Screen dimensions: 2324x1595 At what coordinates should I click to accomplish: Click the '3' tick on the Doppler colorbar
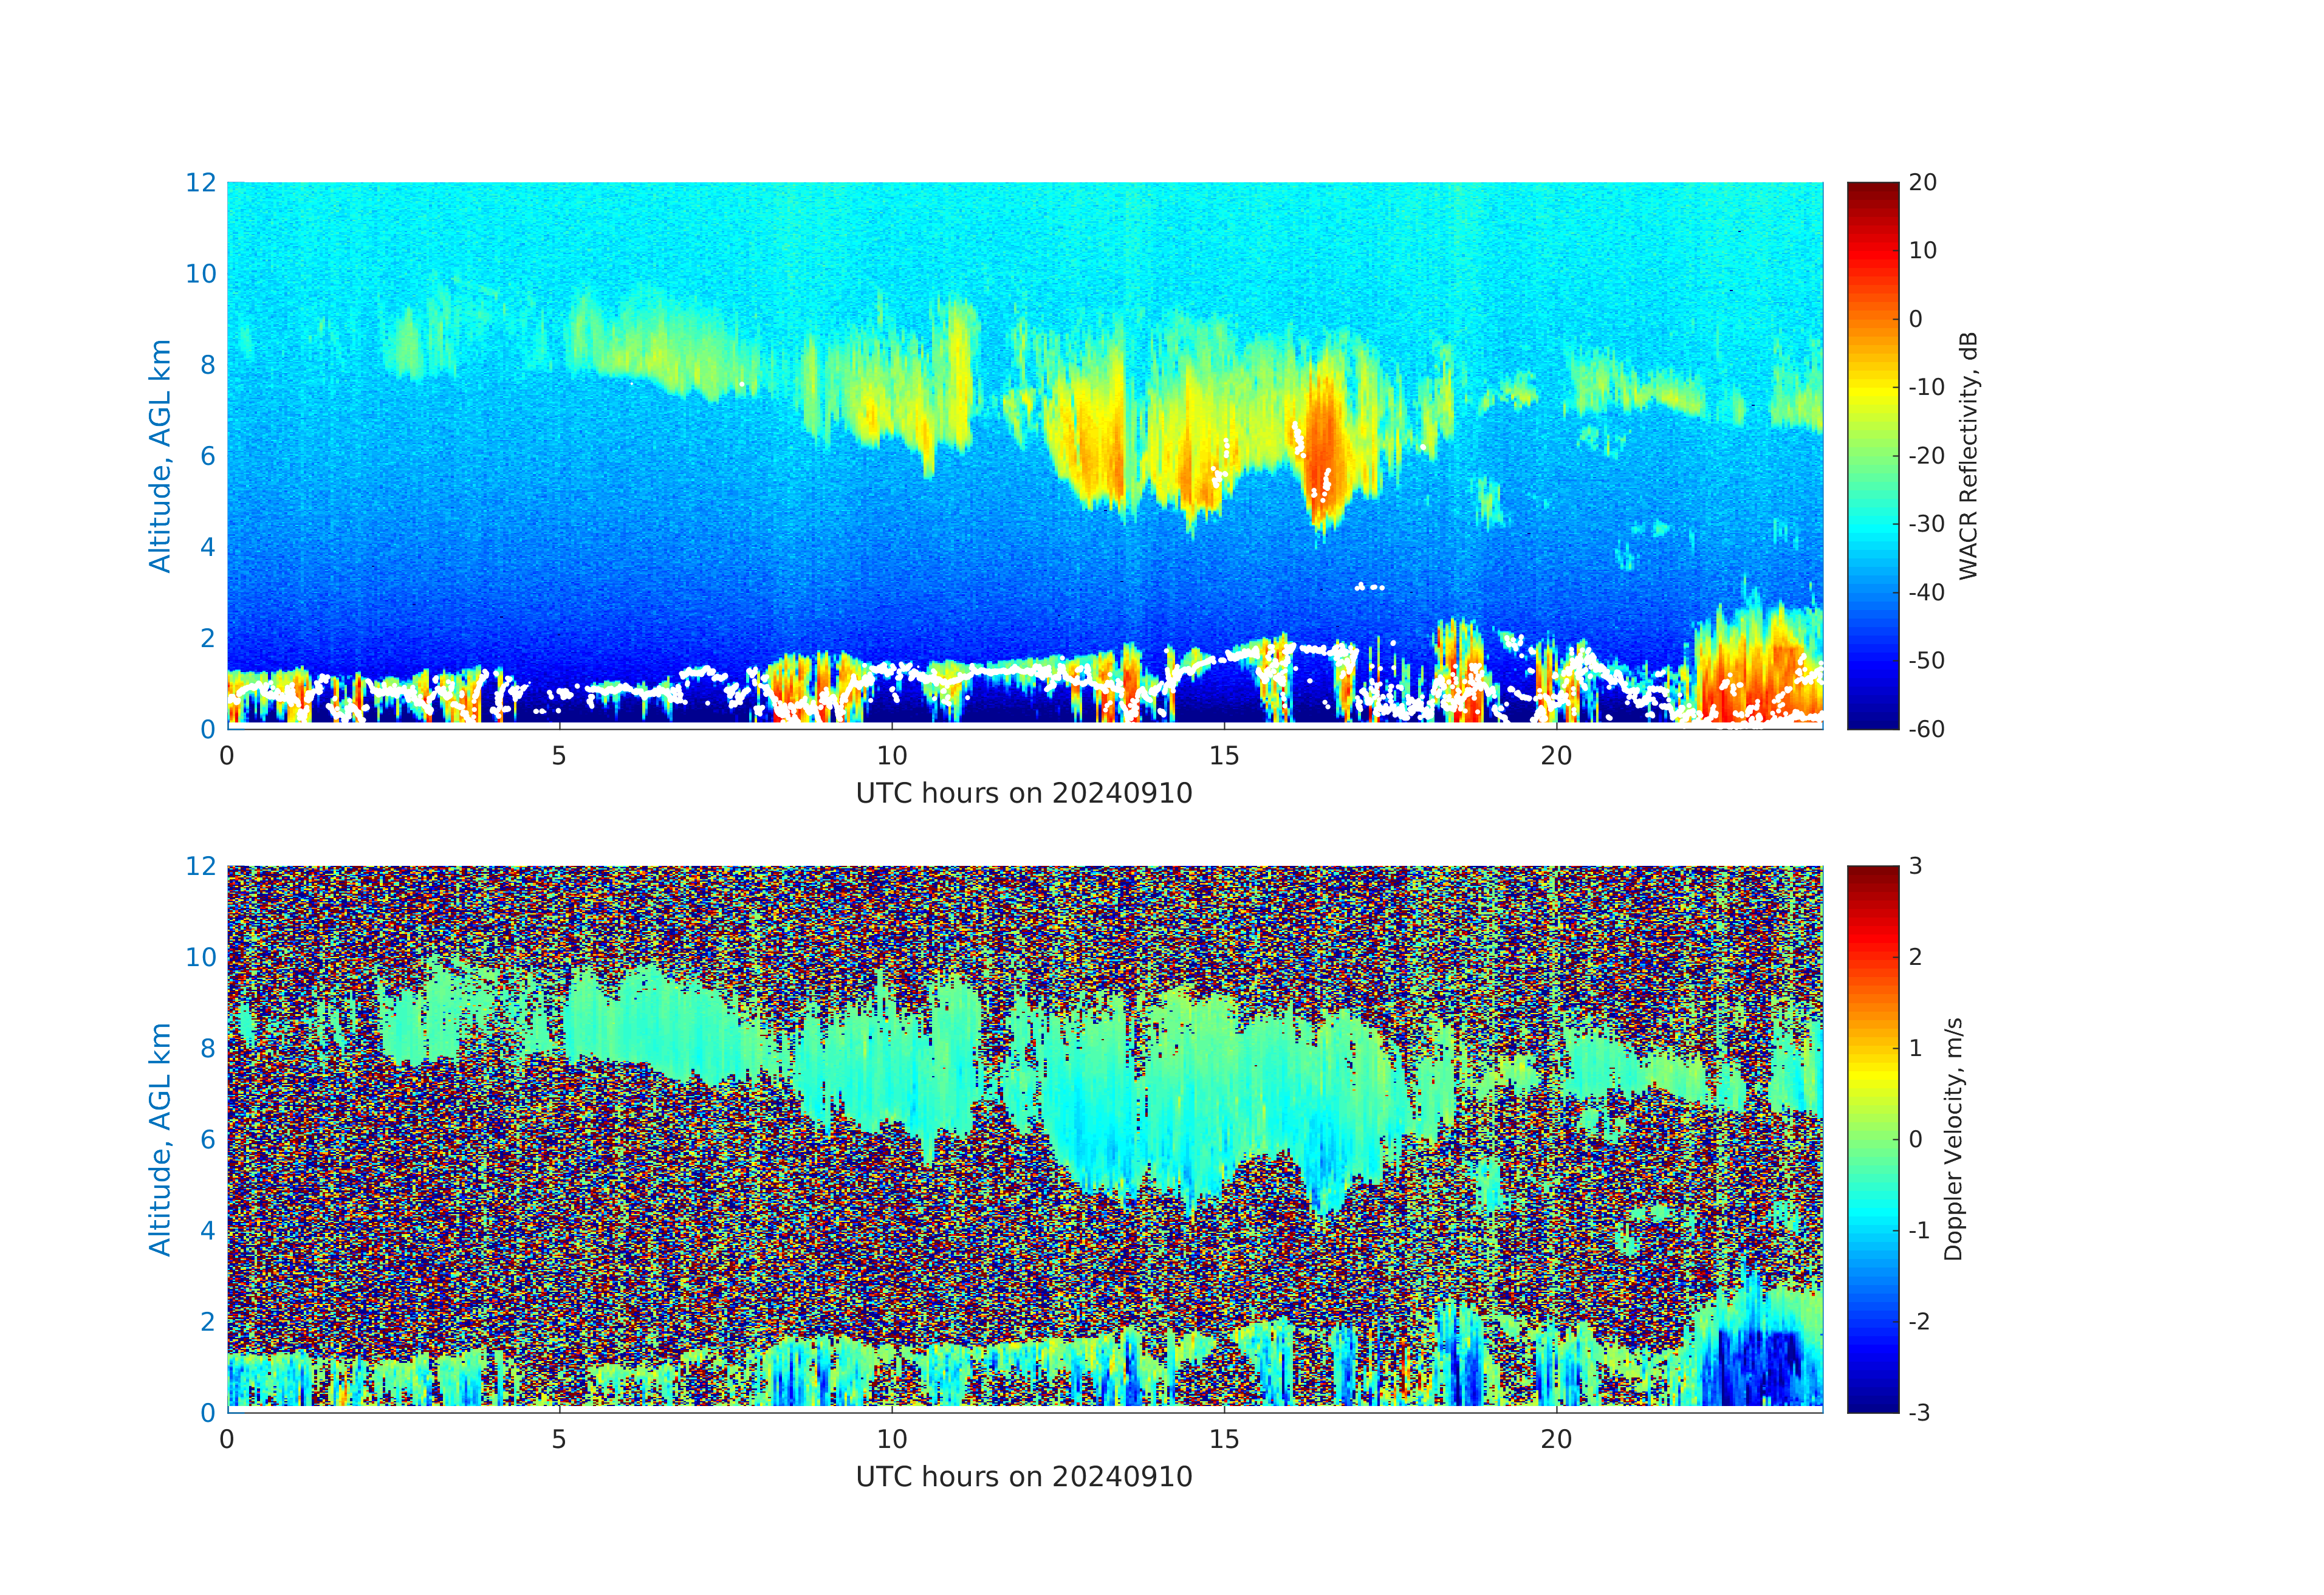click(x=1915, y=866)
